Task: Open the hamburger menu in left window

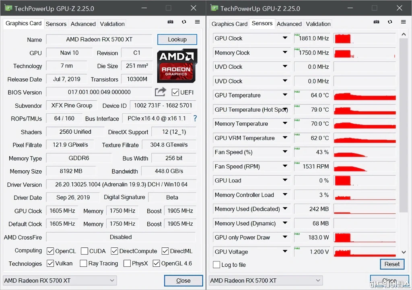Action: click(197, 22)
